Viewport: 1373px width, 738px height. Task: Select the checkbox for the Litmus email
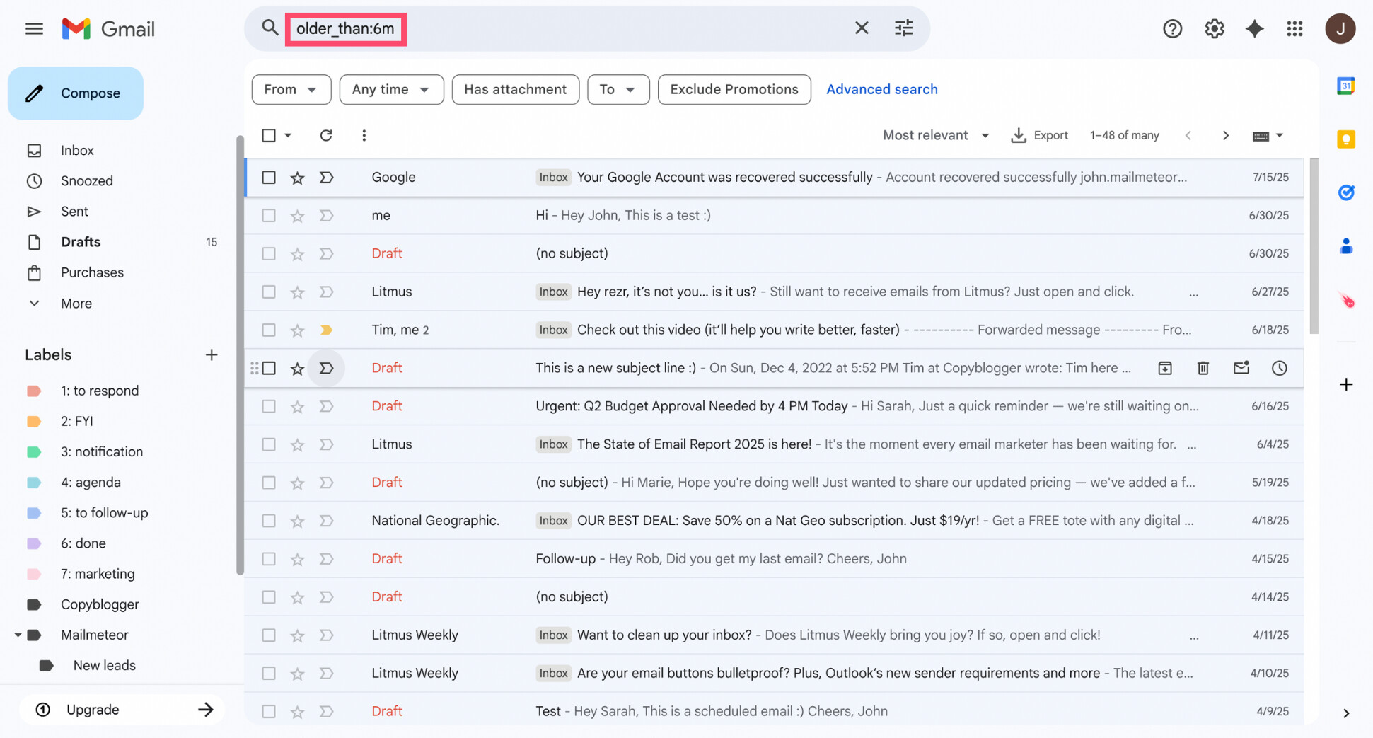pyautogui.click(x=269, y=291)
